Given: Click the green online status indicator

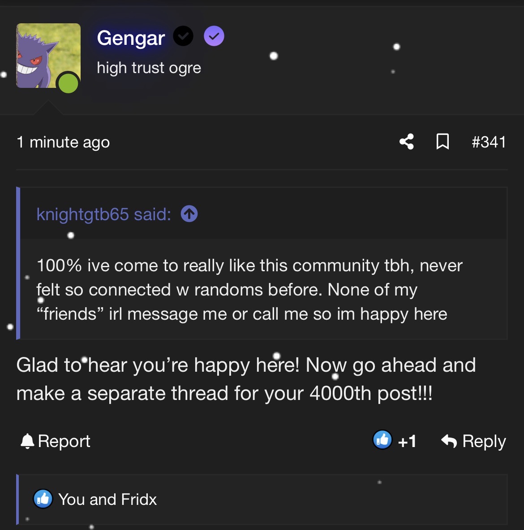Looking at the screenshot, I should pyautogui.click(x=68, y=83).
